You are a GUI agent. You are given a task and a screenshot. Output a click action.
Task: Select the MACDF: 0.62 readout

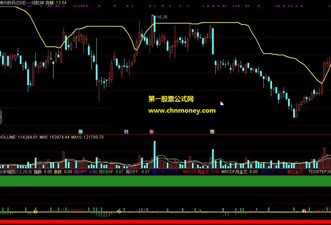273,172
